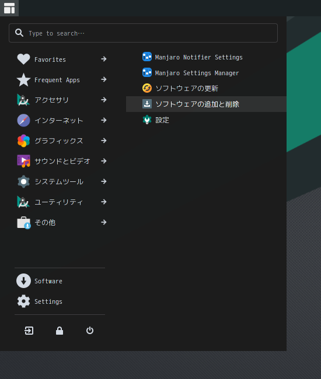Expand the Frequent Apps arrow

pos(104,79)
